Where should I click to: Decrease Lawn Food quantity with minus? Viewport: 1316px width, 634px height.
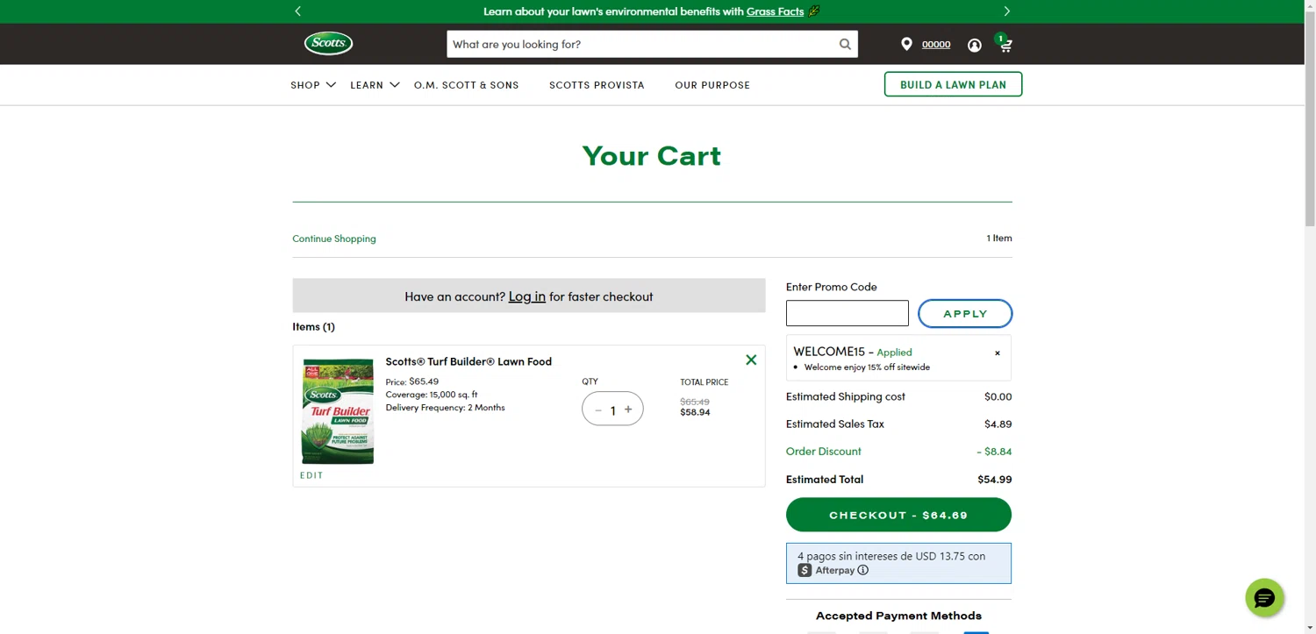598,410
